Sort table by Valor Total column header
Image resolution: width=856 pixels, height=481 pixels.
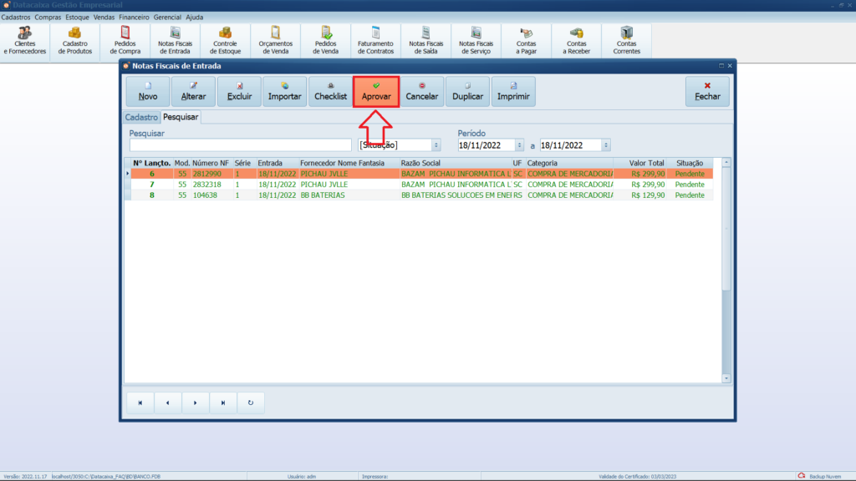646,163
